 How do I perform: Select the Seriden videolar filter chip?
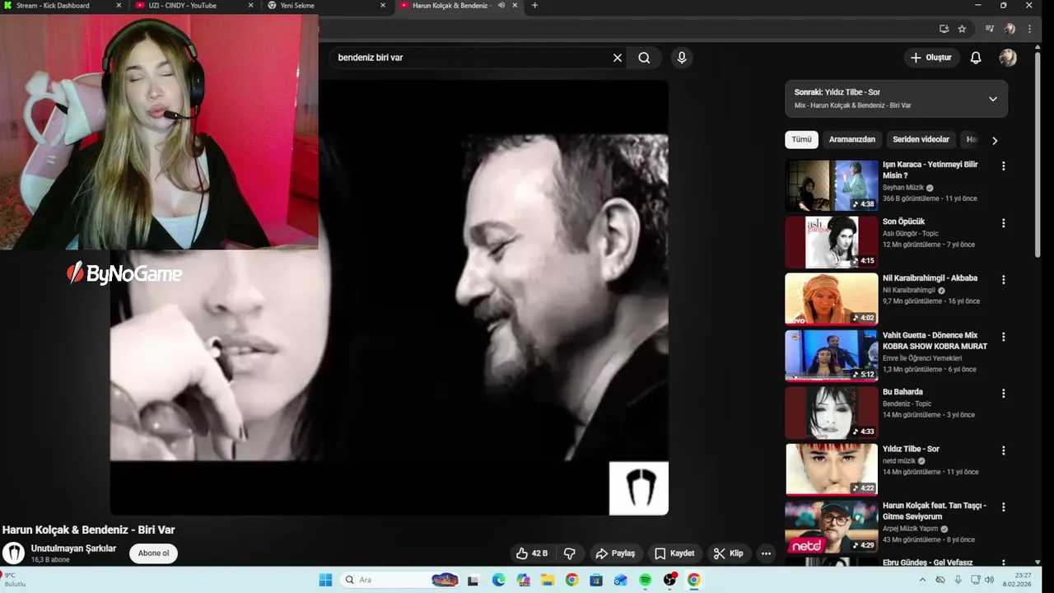(921, 140)
